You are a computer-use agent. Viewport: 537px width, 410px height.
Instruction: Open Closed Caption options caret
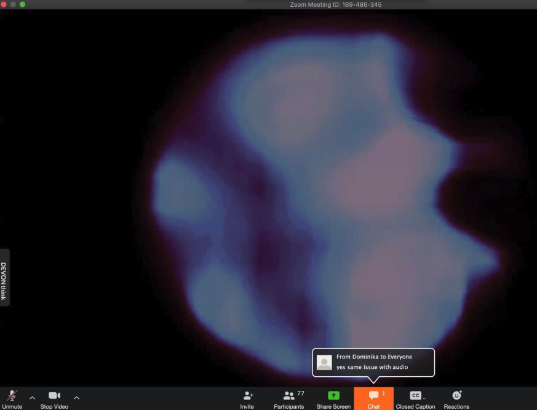click(424, 398)
